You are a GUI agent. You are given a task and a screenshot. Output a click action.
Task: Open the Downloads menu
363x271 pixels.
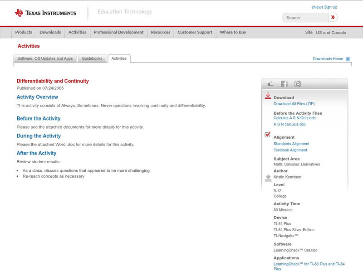tap(50, 32)
